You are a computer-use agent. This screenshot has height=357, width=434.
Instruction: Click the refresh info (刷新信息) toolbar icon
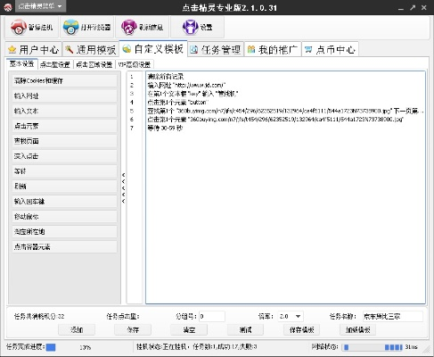(x=142, y=27)
